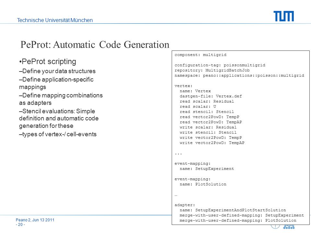Click '–Stencil evaluations: Simple' line
Screen dimensions: 311x233
(57, 111)
